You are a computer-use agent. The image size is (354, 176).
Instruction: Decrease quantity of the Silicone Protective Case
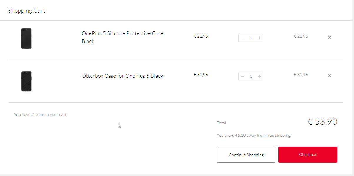(243, 38)
